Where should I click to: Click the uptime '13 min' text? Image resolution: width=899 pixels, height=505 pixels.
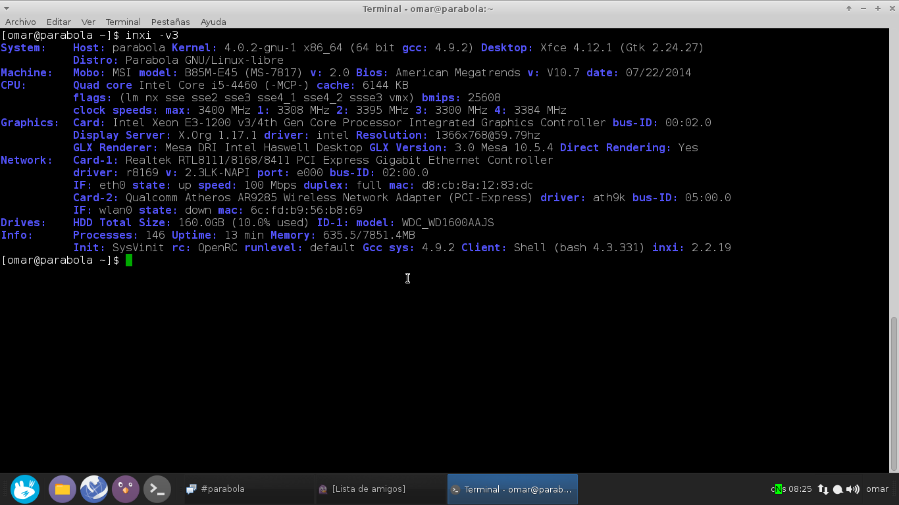point(244,235)
